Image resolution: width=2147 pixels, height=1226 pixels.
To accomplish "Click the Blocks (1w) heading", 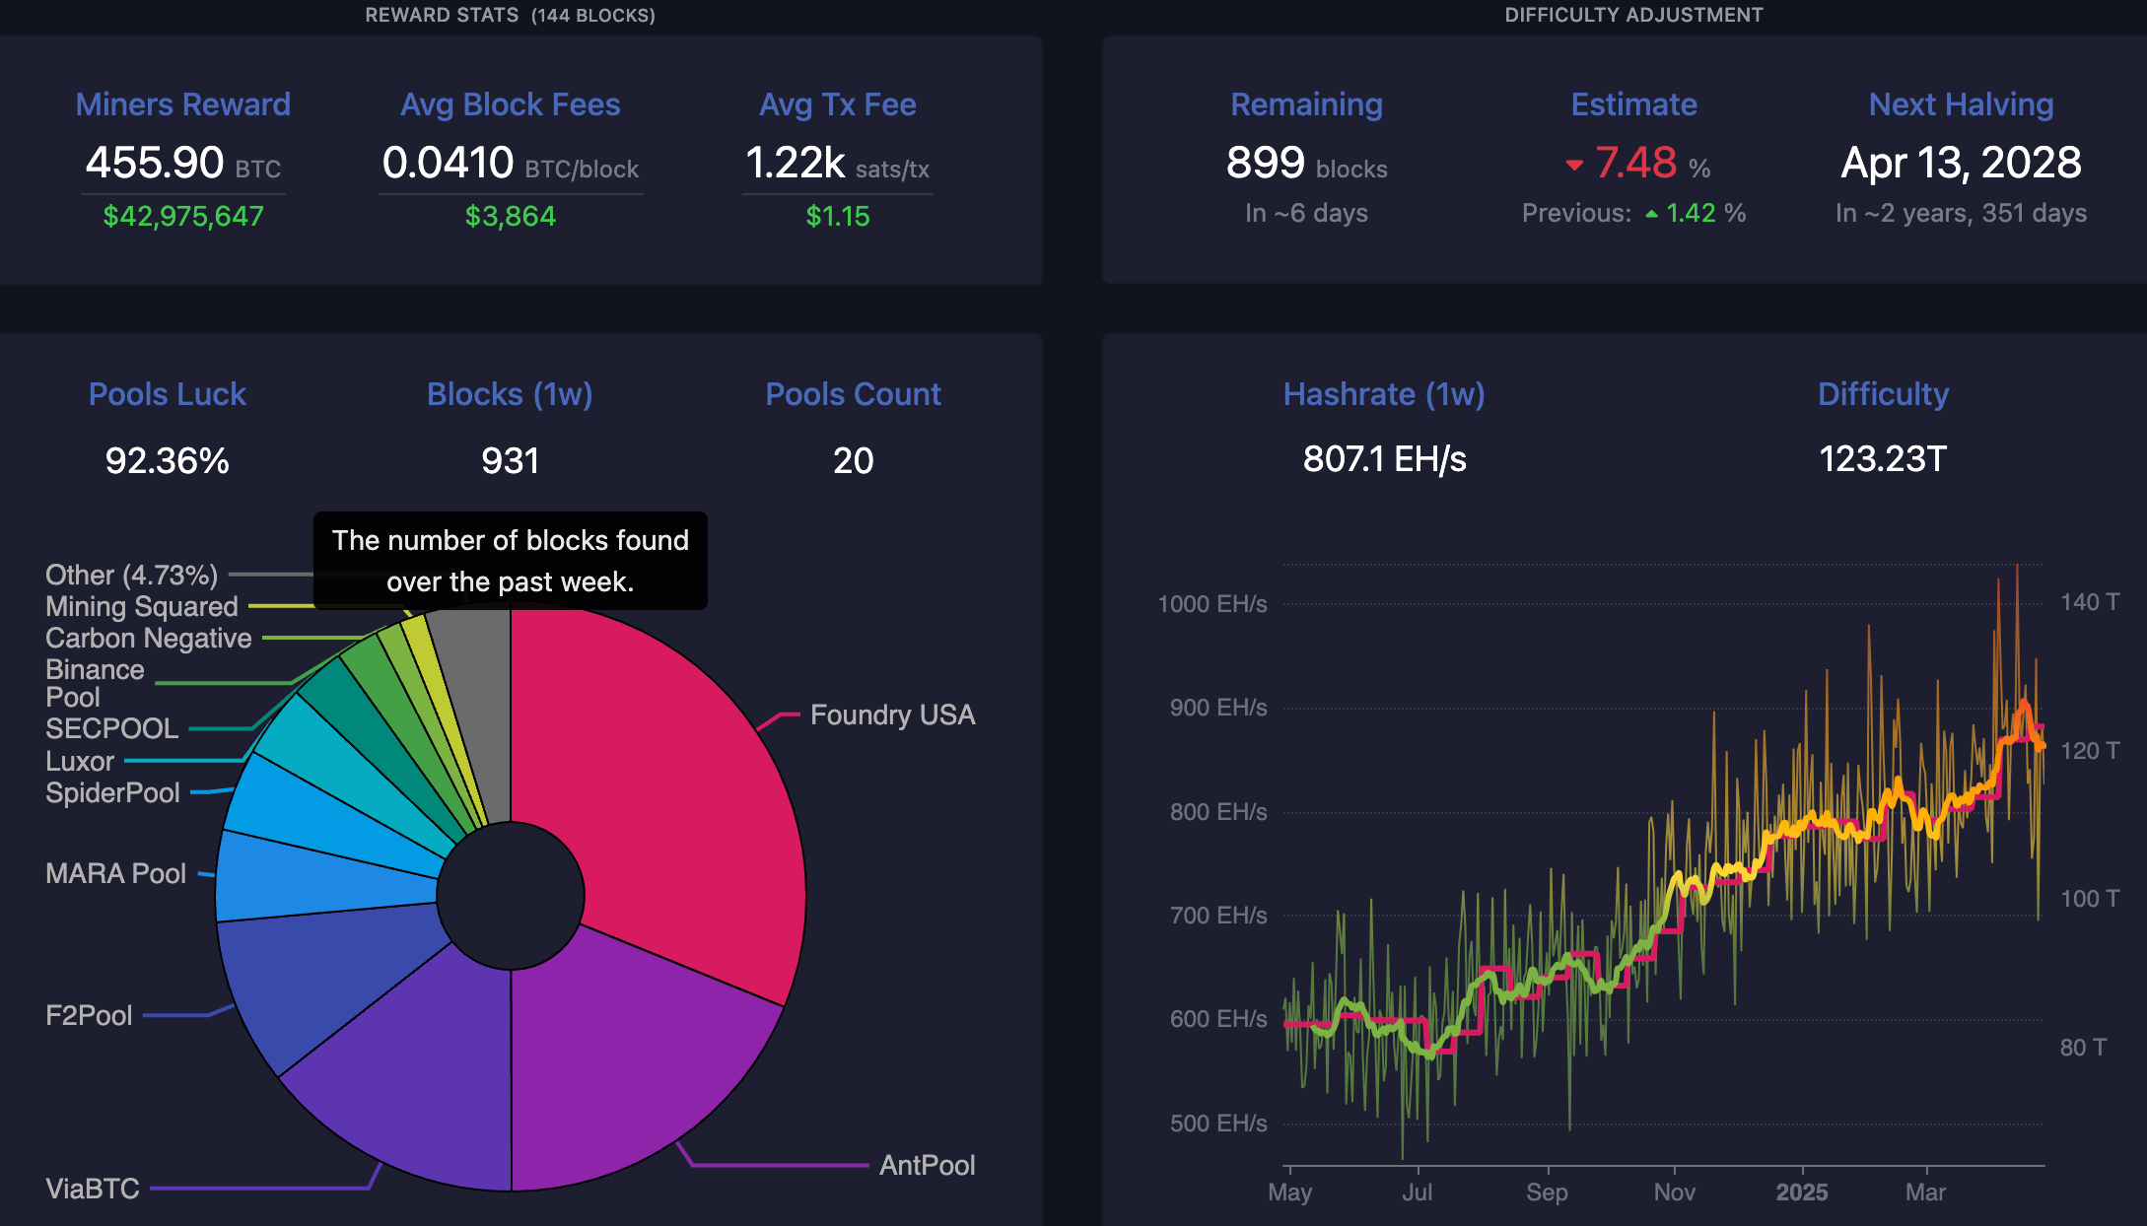I will coord(510,394).
